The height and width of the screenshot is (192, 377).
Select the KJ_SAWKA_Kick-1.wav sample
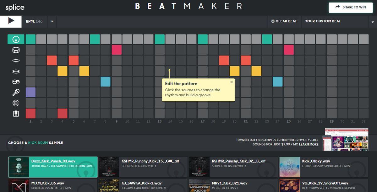click(x=143, y=185)
